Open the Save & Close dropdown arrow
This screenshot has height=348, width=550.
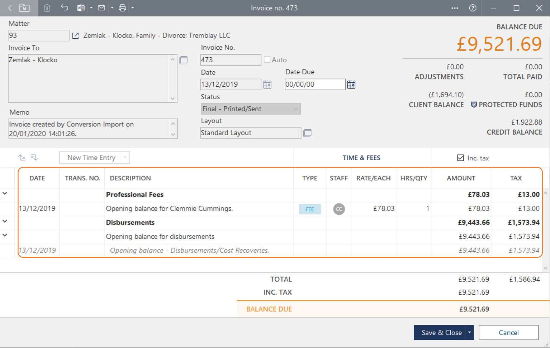click(x=469, y=333)
